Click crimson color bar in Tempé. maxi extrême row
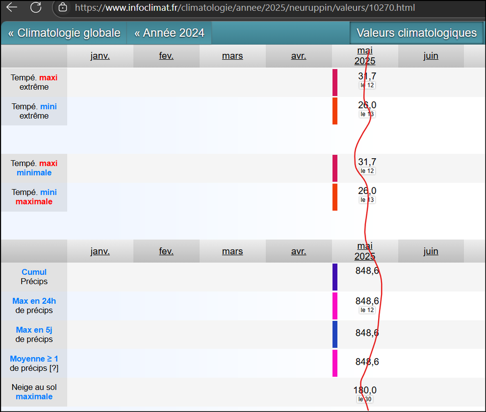The height and width of the screenshot is (412, 486). (335, 82)
